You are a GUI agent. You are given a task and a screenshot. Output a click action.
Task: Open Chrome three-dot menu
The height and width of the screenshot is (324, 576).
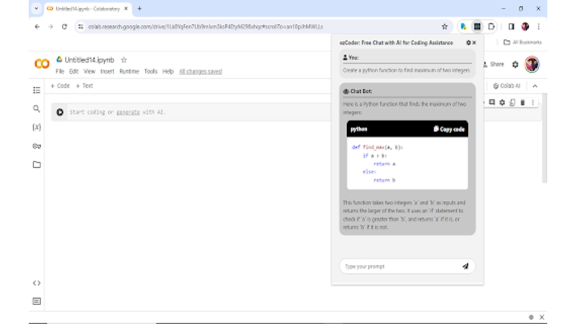(539, 26)
